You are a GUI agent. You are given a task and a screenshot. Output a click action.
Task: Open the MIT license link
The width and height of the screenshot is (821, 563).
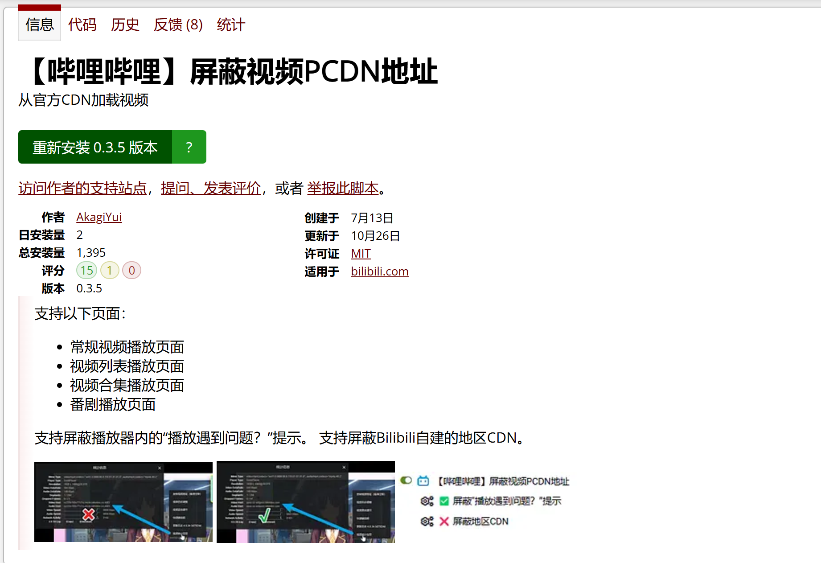point(361,253)
